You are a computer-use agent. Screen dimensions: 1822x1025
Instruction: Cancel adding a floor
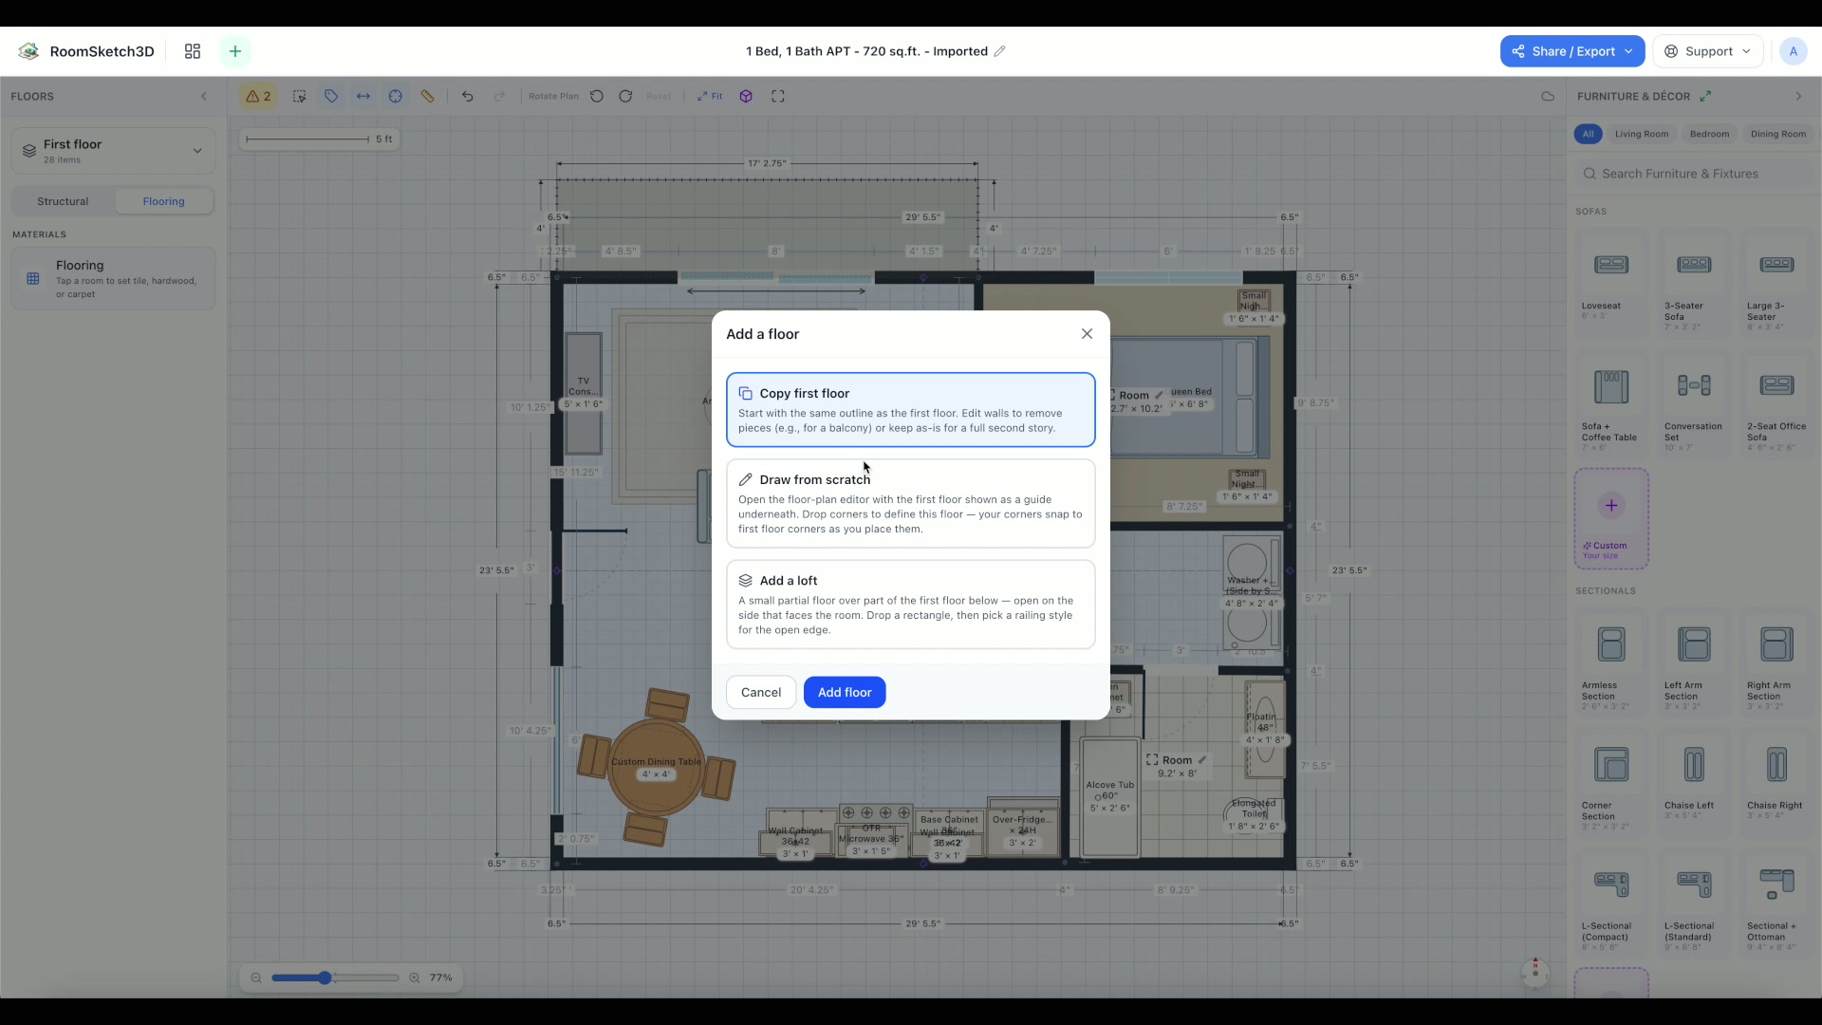(761, 693)
